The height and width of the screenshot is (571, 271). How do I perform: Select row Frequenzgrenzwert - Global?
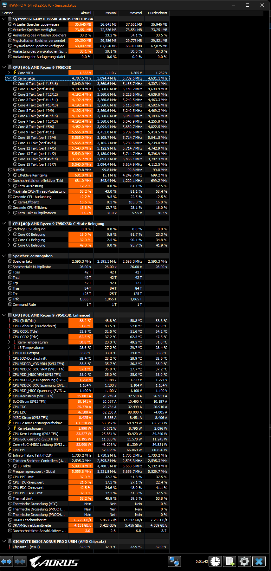85,471
